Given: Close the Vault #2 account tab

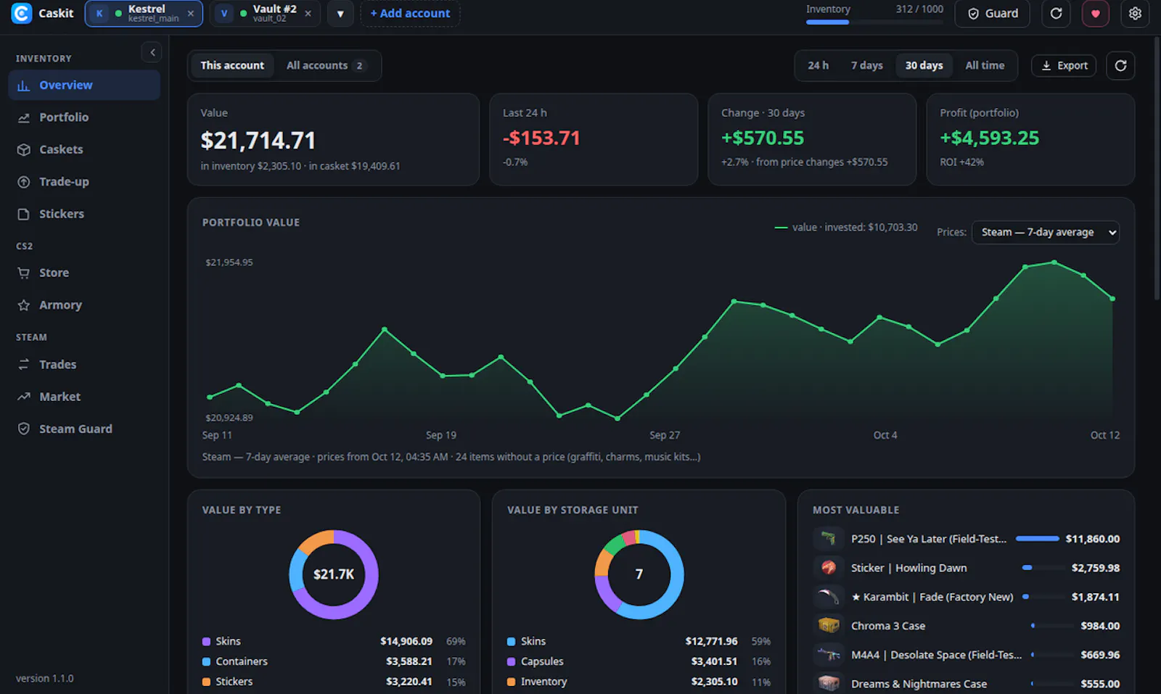Looking at the screenshot, I should 308,13.
